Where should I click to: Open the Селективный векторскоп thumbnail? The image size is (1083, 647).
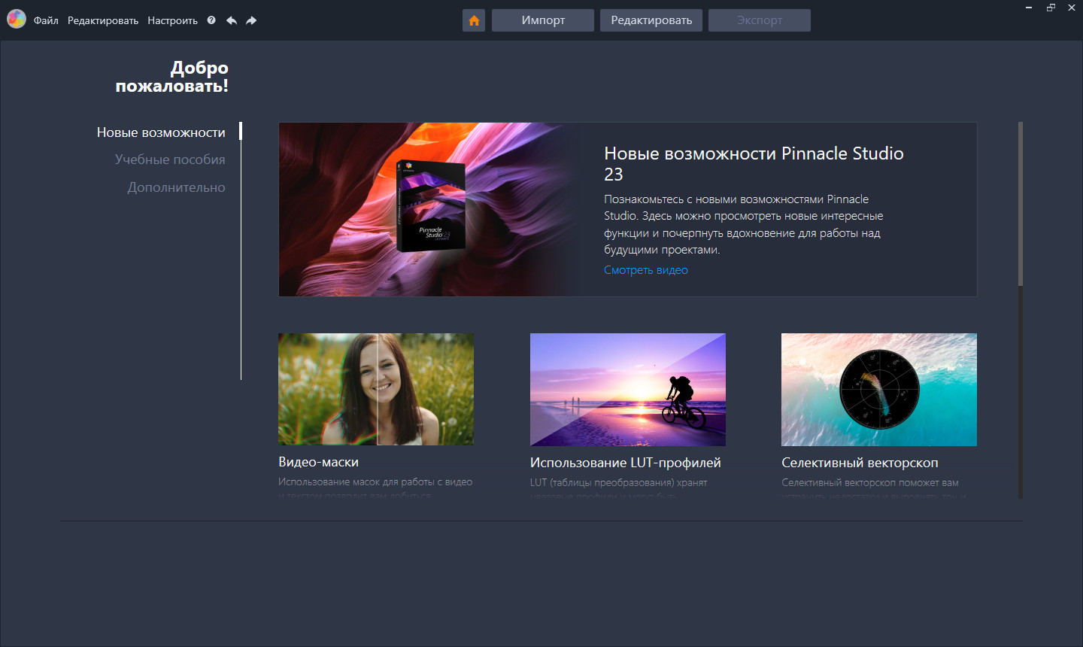point(879,390)
